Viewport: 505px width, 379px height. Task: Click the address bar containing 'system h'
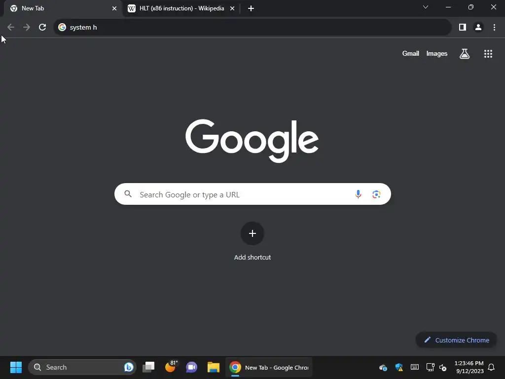click(252, 28)
